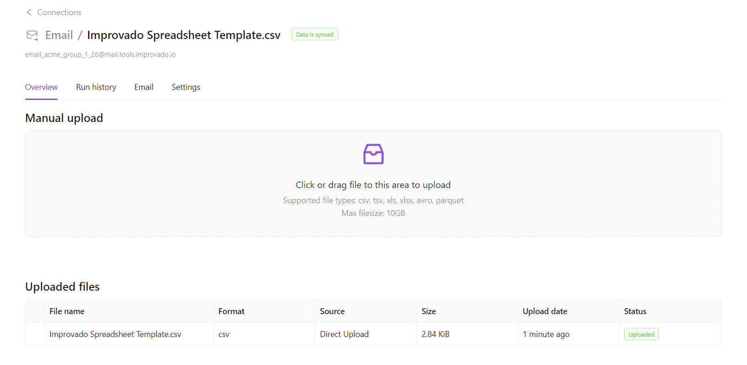
Task: Click 'Click or drag file' upload text
Action: pyautogui.click(x=373, y=185)
